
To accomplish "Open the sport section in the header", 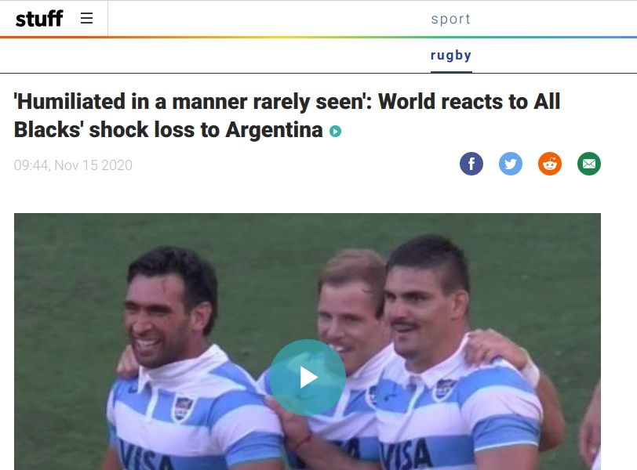I will (x=451, y=19).
